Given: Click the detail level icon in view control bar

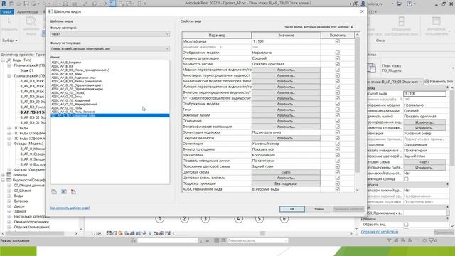Looking at the screenshot, I should coord(109,233).
